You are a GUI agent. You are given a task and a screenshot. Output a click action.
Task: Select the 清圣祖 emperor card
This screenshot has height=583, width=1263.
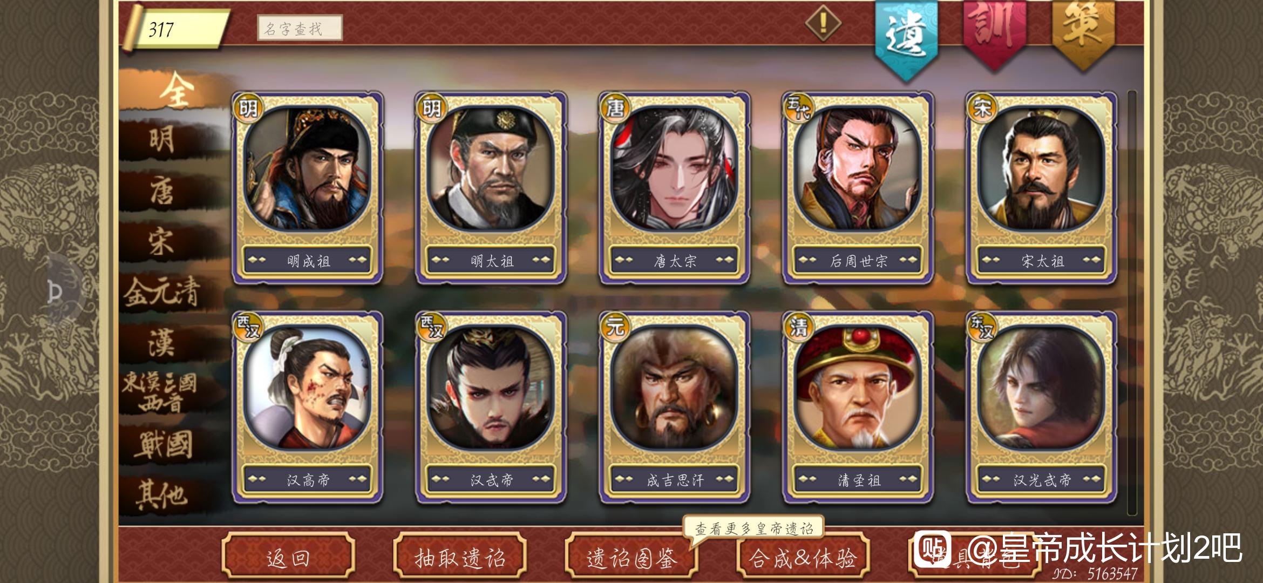(858, 407)
